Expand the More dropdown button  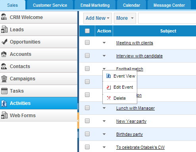tap(125, 18)
